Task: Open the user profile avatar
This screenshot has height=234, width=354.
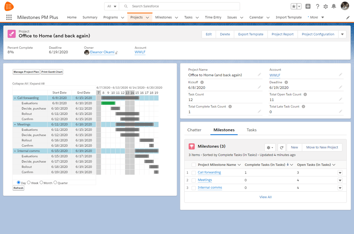Action: (345, 6)
